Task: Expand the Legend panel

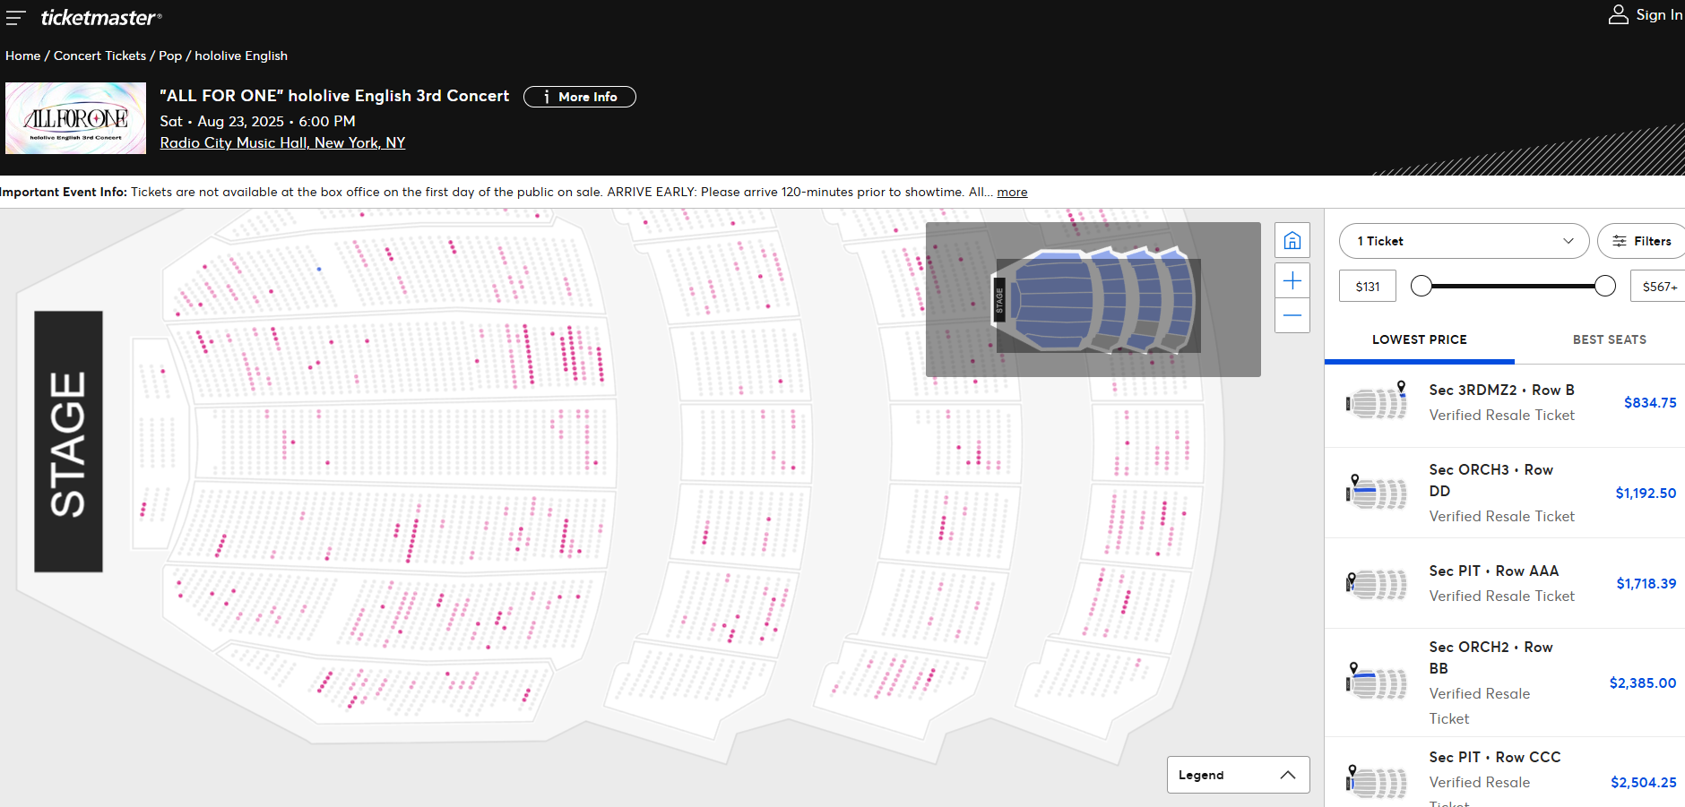Action: [1238, 775]
